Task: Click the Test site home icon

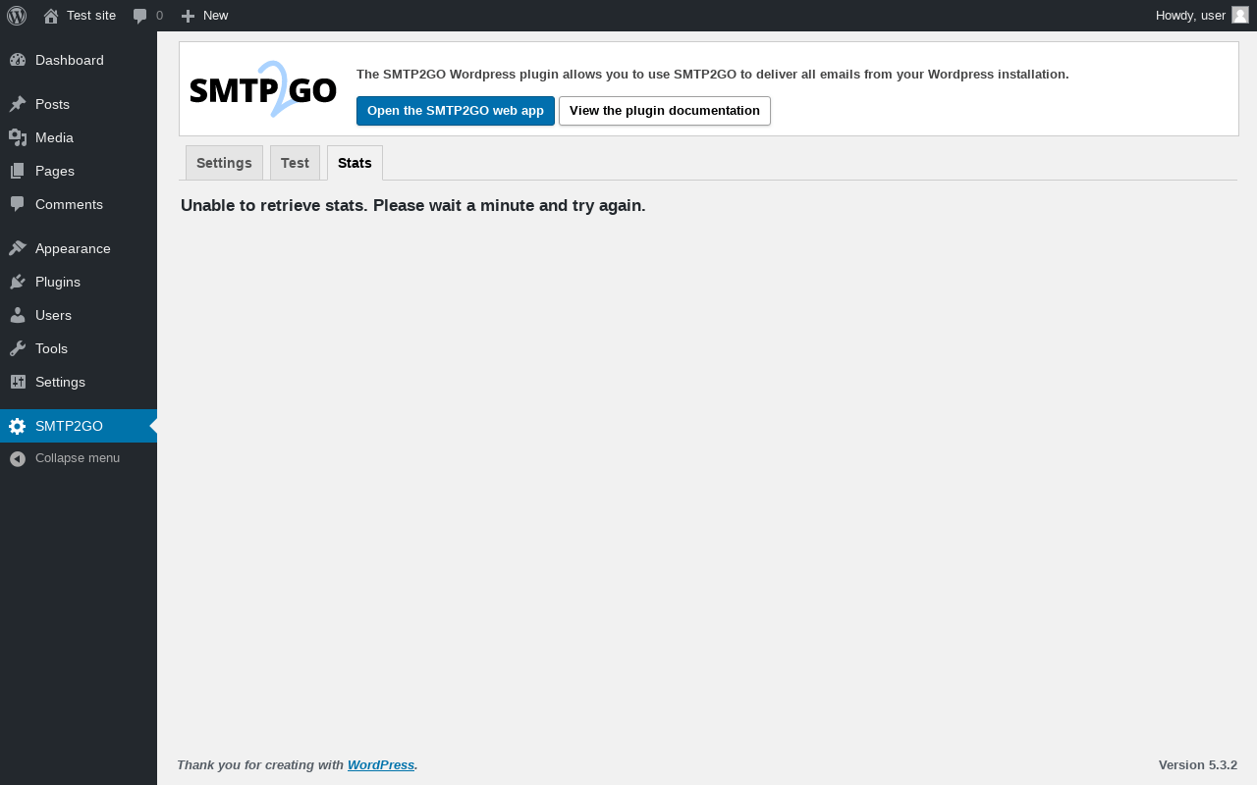Action: 51,16
